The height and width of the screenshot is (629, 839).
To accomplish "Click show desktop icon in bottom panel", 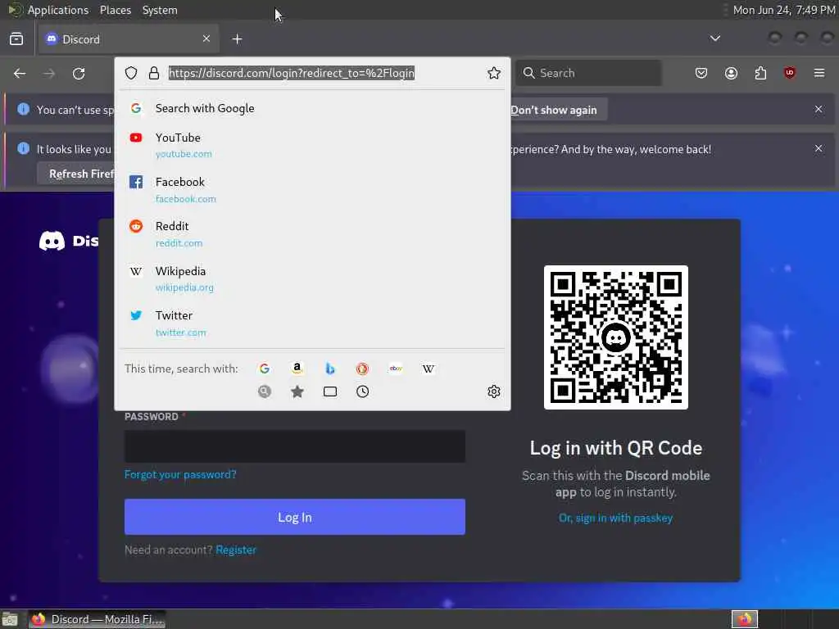I will pyautogui.click(x=10, y=619).
